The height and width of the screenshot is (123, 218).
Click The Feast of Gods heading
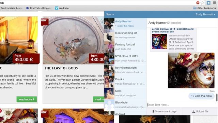click(61, 68)
